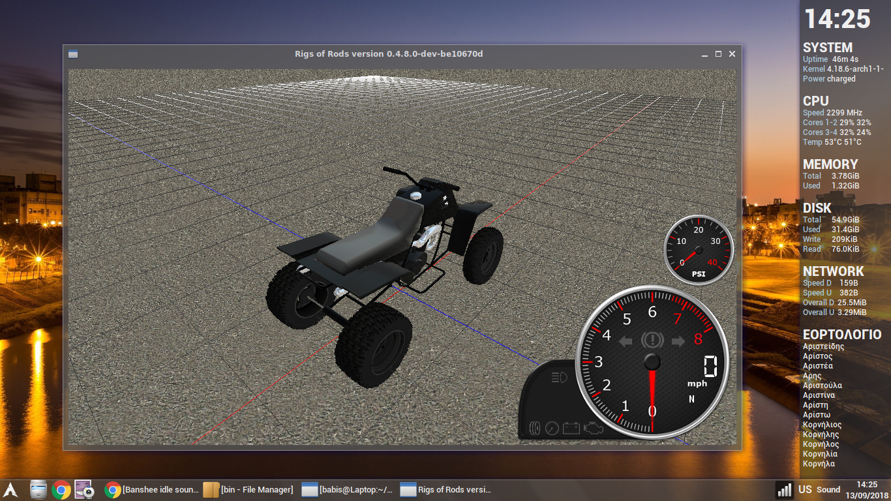
Task: Click the PSI boost gauge
Action: [699, 250]
